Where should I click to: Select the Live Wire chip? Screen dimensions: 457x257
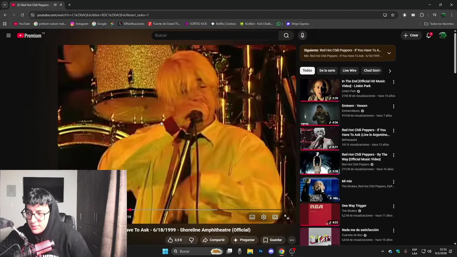point(350,71)
